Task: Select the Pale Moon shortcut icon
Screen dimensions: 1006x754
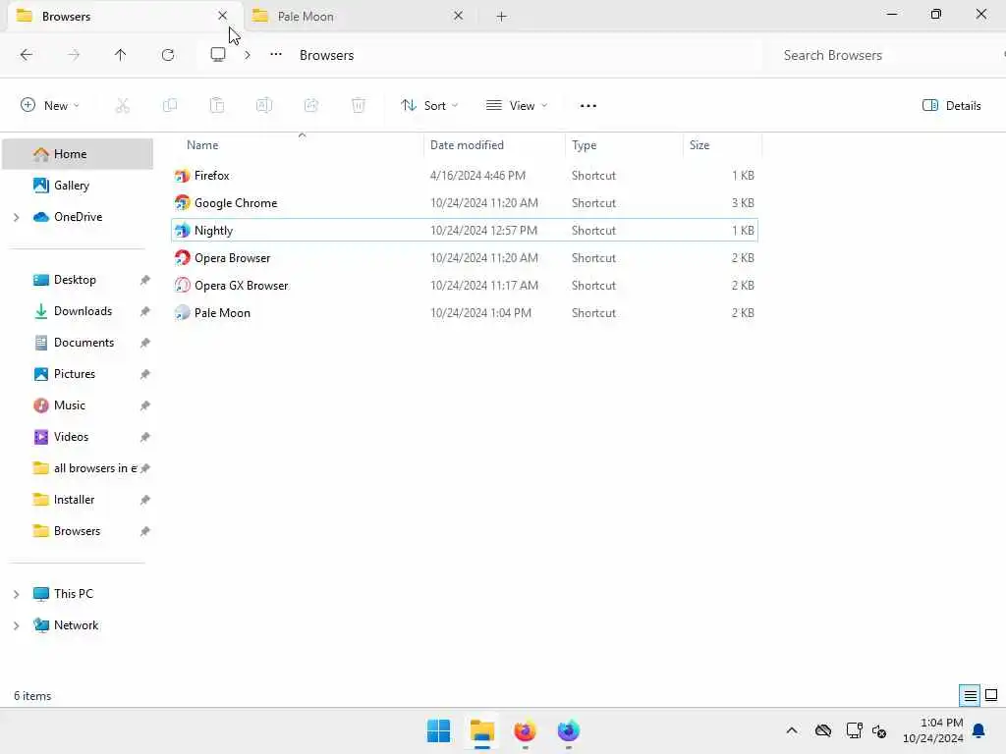Action: (182, 313)
